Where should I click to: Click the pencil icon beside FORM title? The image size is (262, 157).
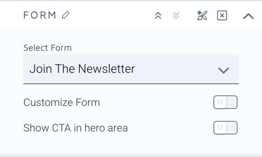66,15
